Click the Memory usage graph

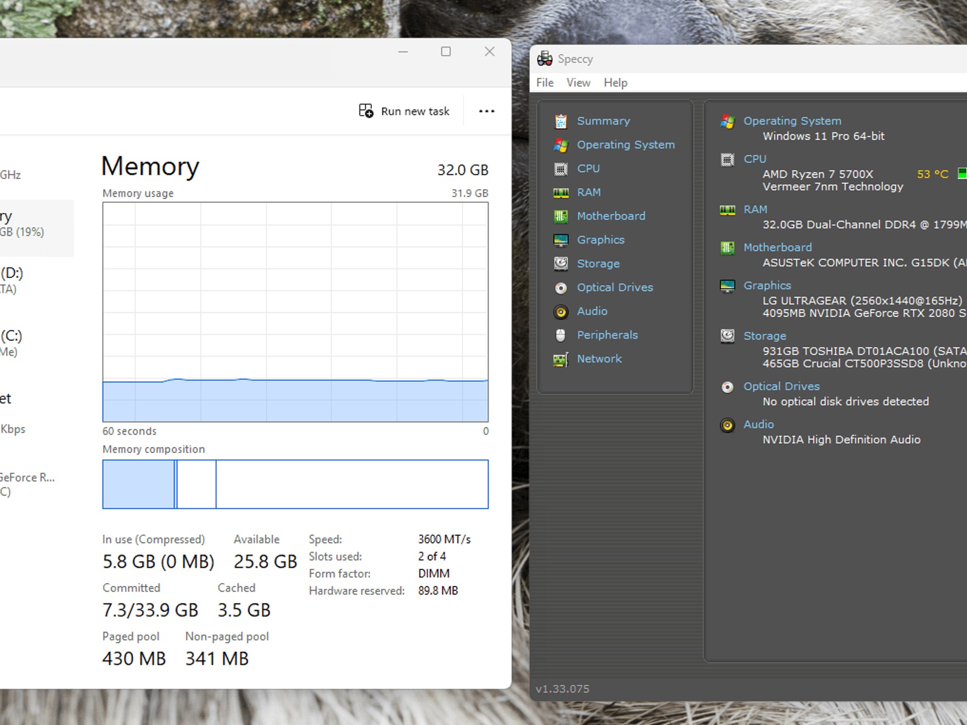[x=296, y=312]
